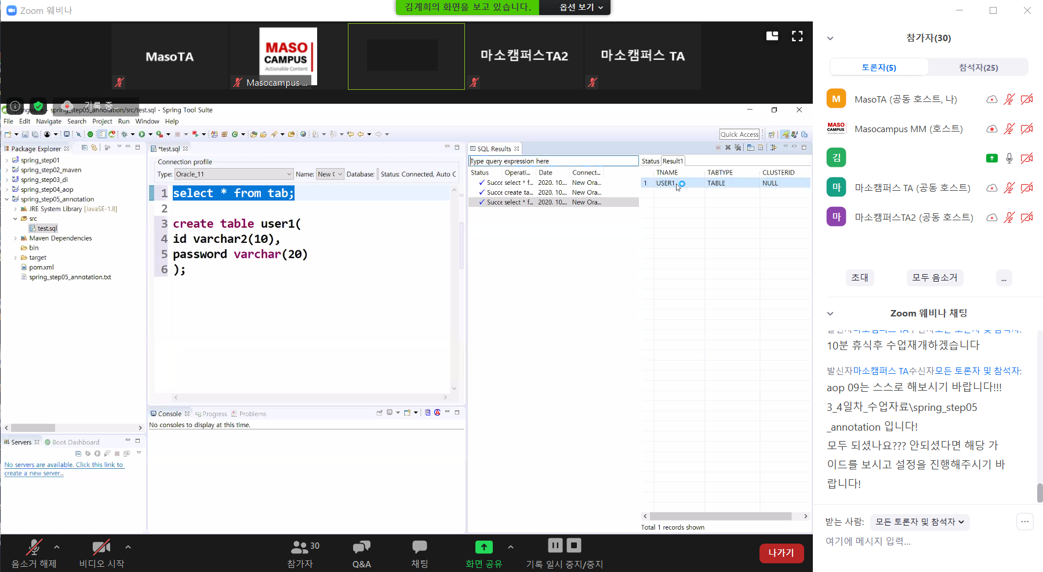Toggle the mic icon for participant 김
The width and height of the screenshot is (1043, 572).
pyautogui.click(x=1009, y=158)
